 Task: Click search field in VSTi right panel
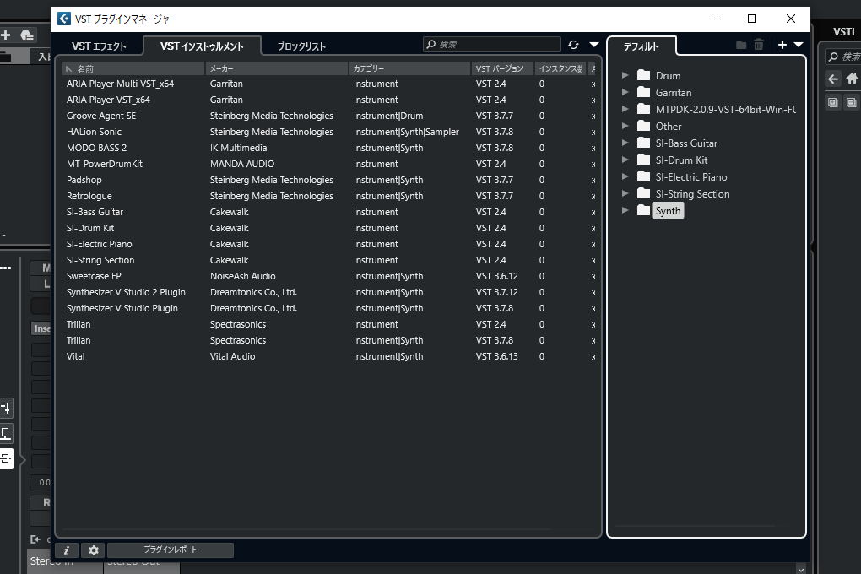843,57
